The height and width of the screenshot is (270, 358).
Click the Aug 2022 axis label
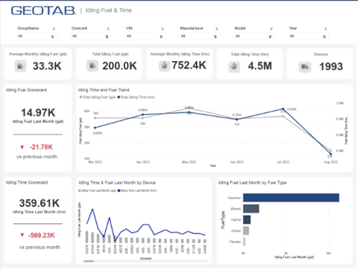(x=330, y=162)
